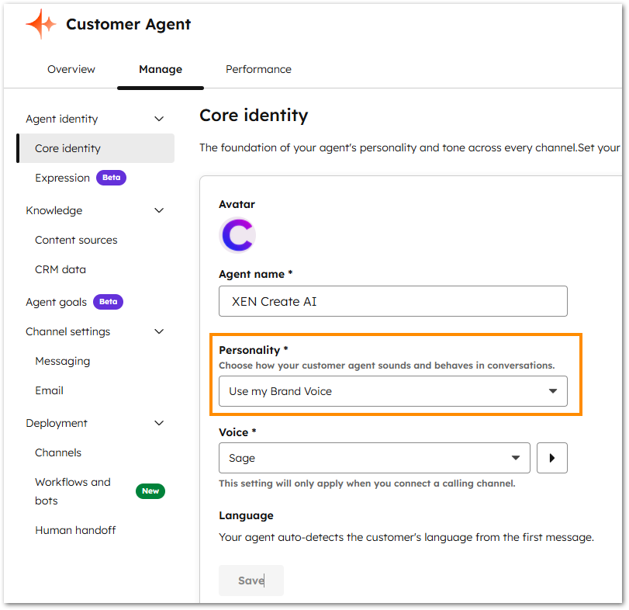Collapse the Knowledge section
Screen dimensions: 629x610
click(x=159, y=210)
